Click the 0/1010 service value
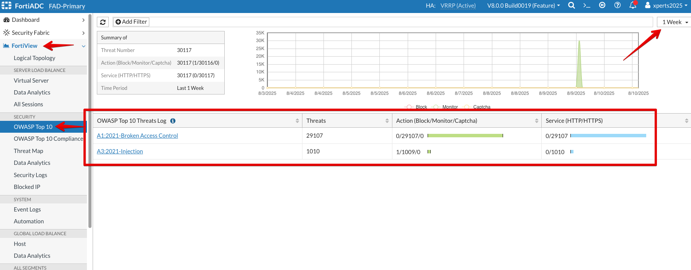 coord(555,152)
